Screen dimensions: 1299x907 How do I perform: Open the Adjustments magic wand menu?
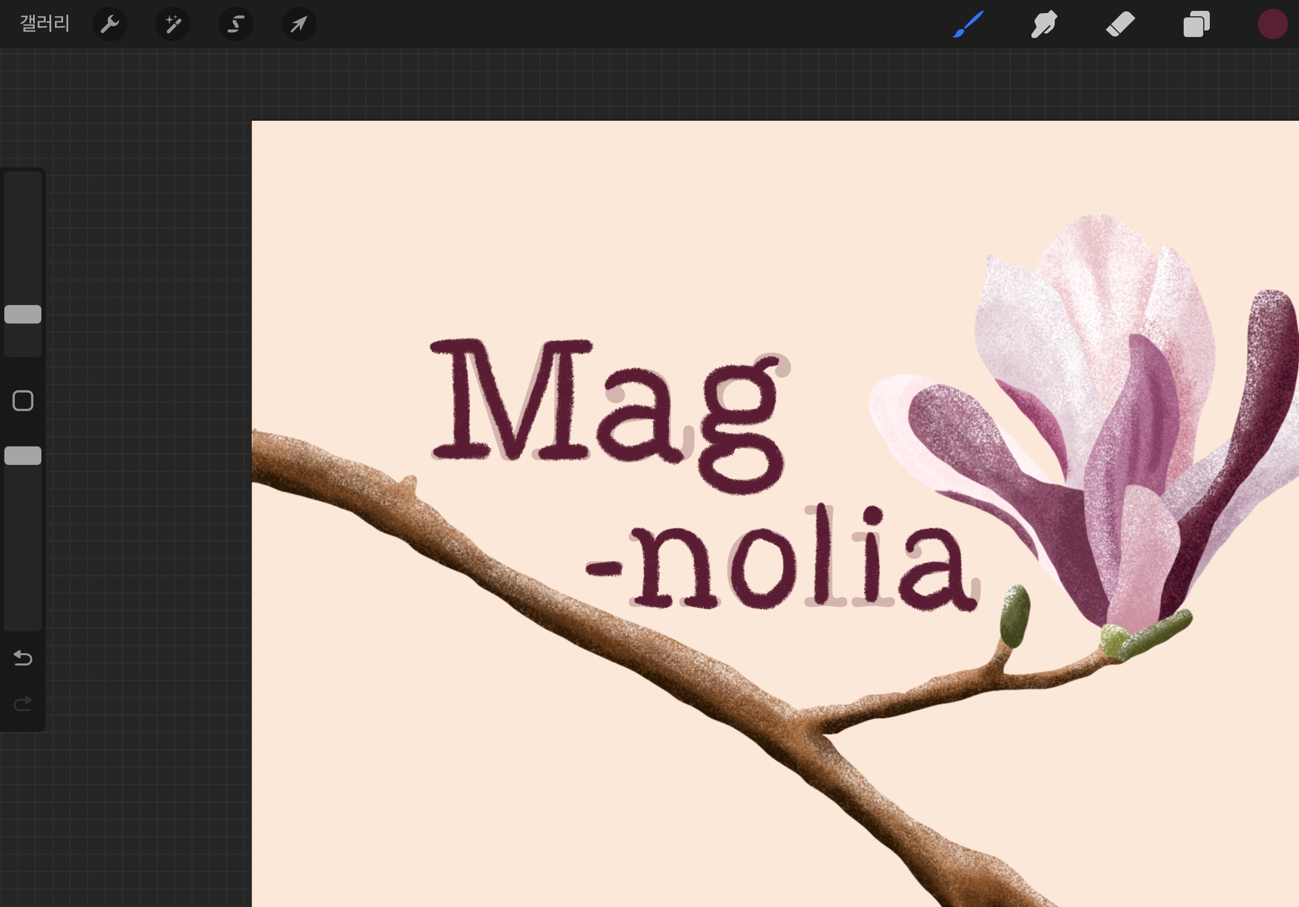[172, 24]
